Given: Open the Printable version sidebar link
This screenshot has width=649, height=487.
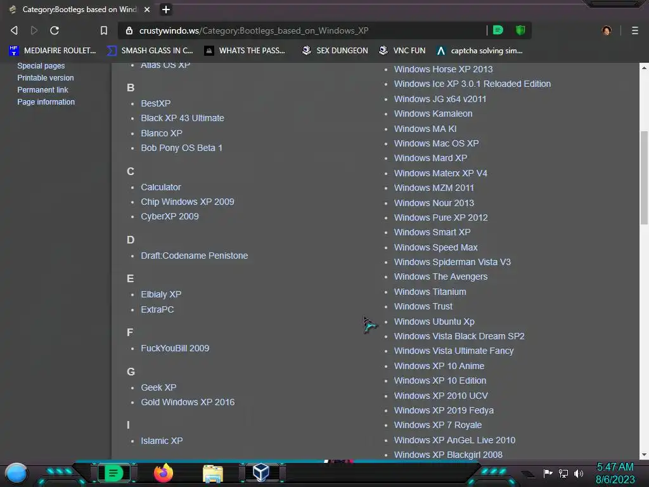Looking at the screenshot, I should coord(46,78).
